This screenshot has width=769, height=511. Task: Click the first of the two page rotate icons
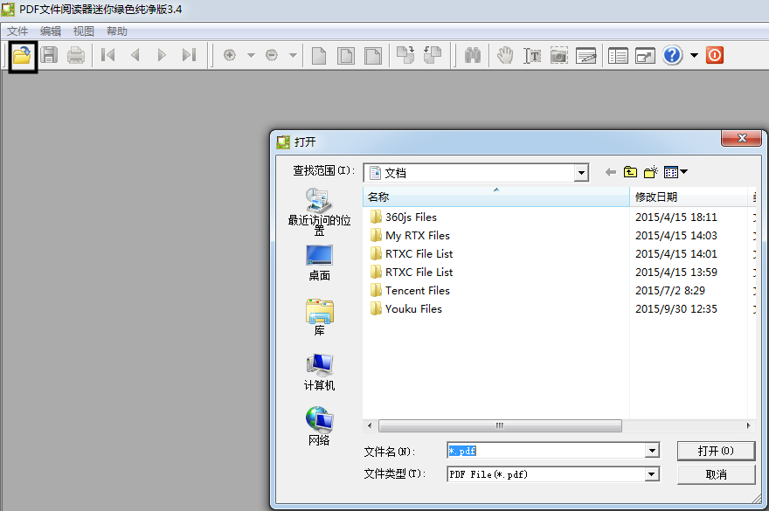pyautogui.click(x=405, y=55)
